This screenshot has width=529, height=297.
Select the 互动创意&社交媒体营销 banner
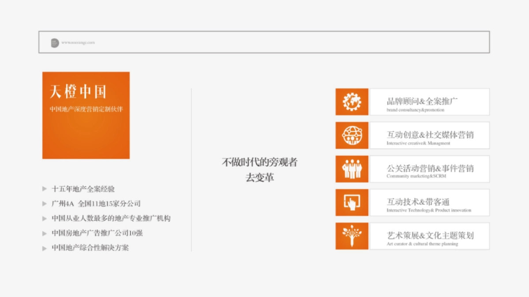(x=430, y=135)
